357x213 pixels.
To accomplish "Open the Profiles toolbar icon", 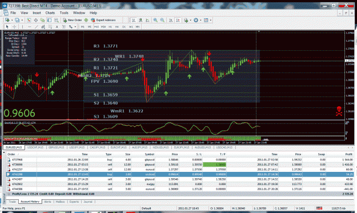I will [17, 20].
